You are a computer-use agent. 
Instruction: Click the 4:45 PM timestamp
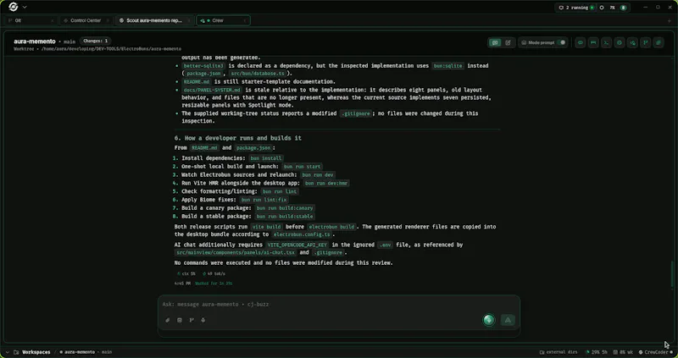182,284
